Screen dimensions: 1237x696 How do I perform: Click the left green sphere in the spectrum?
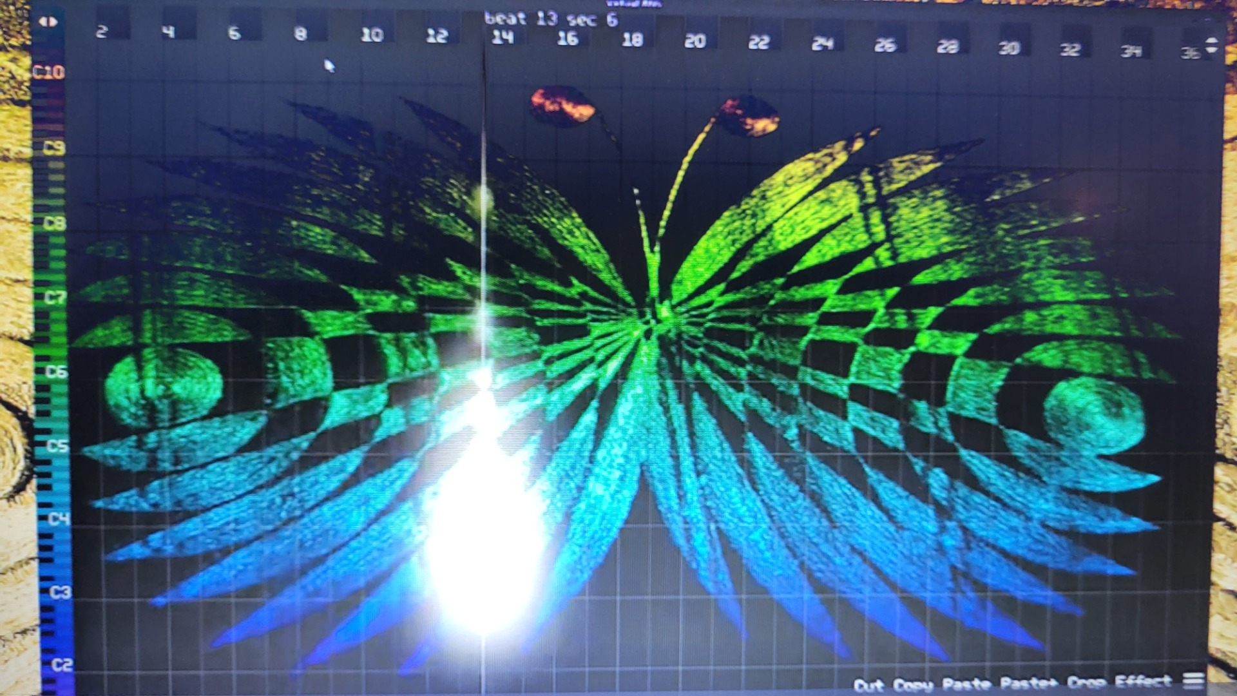coord(164,387)
